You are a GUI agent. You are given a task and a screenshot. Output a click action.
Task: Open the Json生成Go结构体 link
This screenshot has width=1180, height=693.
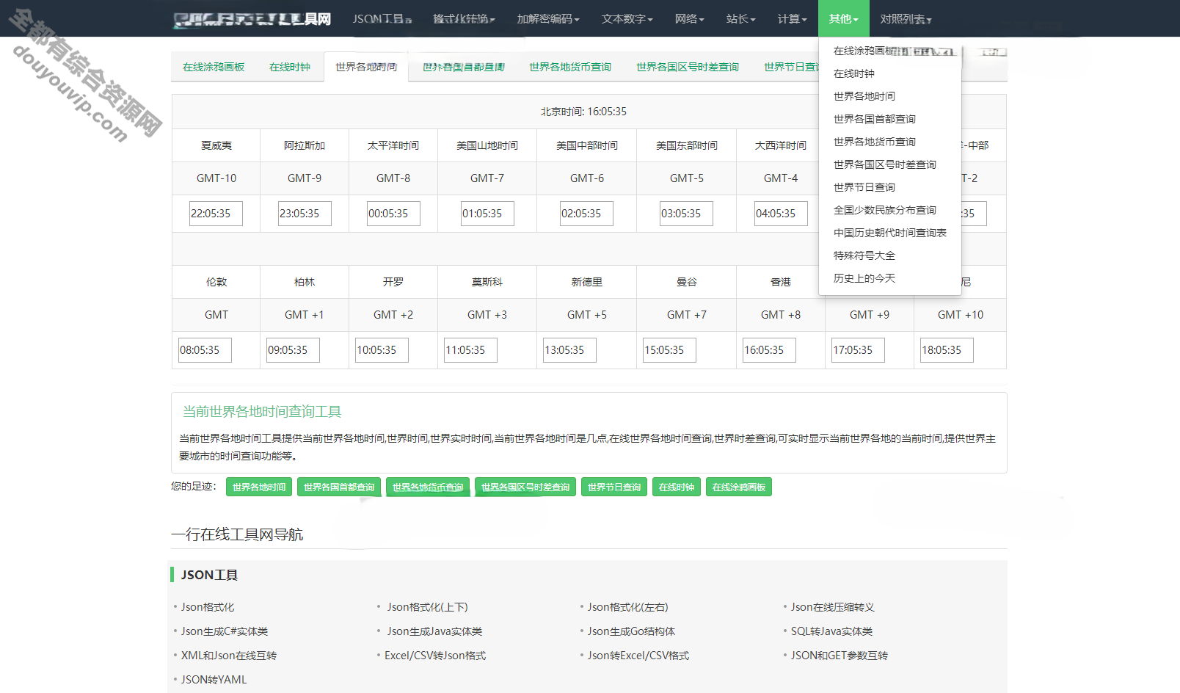632,631
